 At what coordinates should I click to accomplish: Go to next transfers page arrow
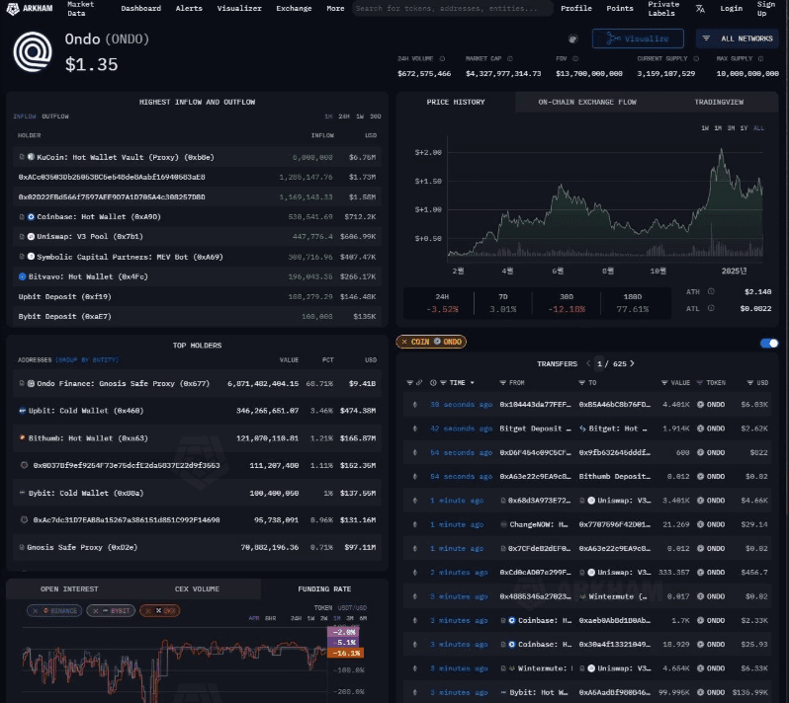pos(632,363)
